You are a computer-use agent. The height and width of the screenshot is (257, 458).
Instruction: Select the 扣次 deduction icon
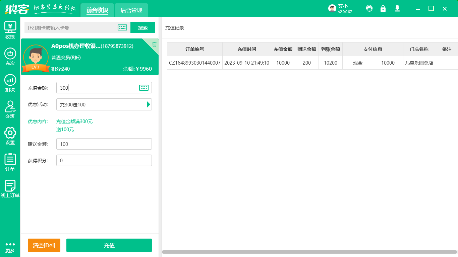(x=10, y=83)
